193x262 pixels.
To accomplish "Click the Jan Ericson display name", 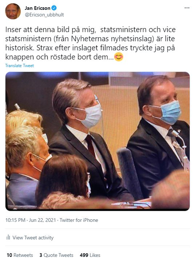I will [37, 8].
